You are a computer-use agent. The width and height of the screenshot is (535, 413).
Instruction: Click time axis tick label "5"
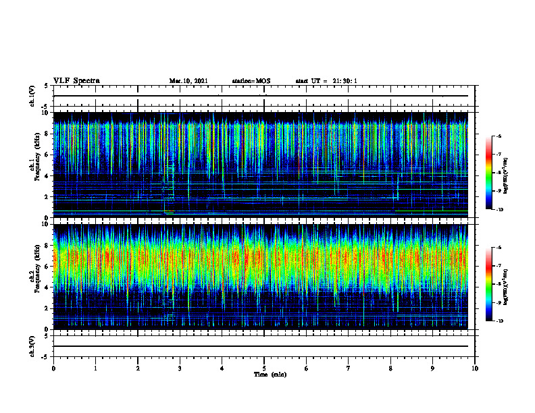[264, 368]
